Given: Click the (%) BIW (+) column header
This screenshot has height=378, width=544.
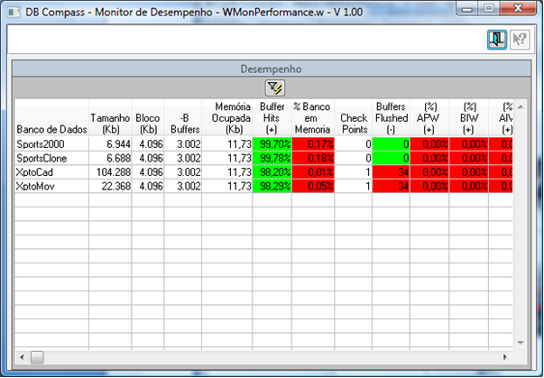Looking at the screenshot, I should 469,118.
